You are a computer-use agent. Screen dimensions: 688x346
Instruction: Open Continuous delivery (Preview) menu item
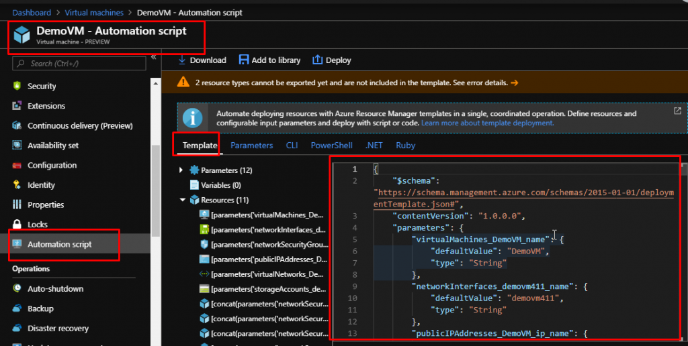coord(81,125)
